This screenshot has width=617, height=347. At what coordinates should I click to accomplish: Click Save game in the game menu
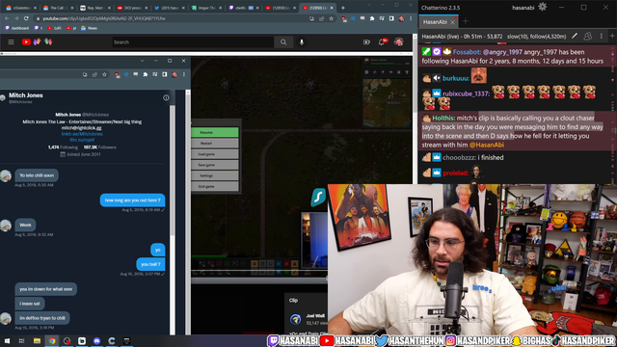click(x=215, y=165)
